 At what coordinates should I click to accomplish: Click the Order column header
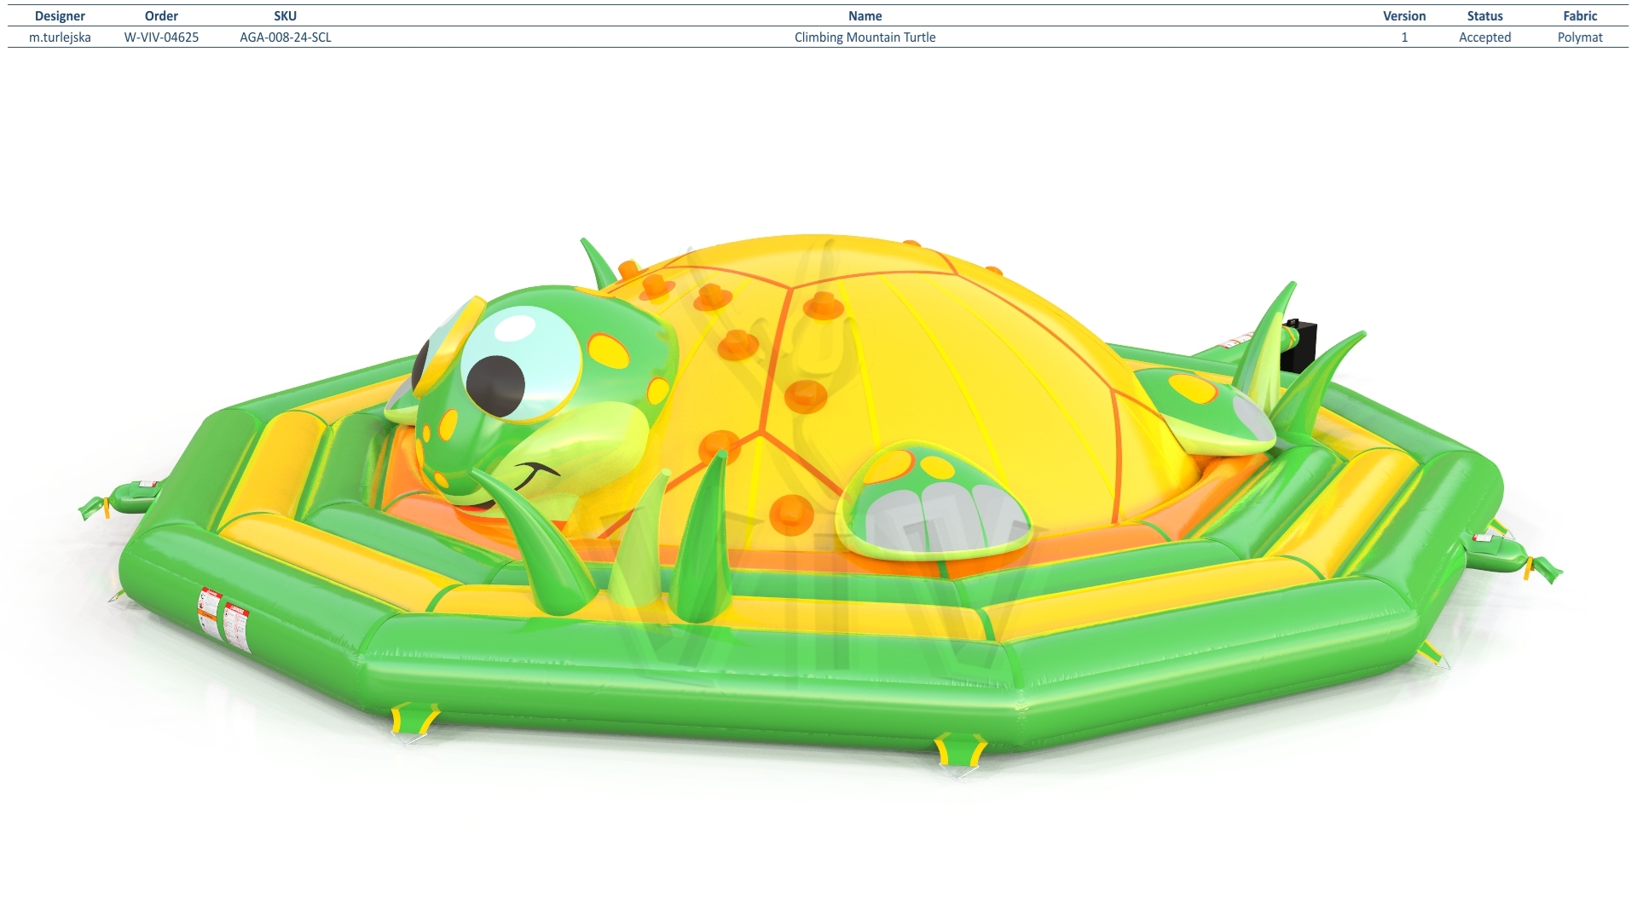(161, 16)
